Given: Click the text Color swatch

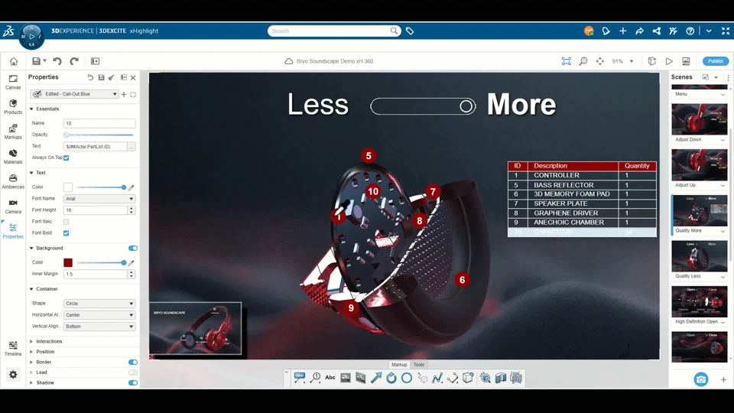Looking at the screenshot, I should click(x=68, y=187).
